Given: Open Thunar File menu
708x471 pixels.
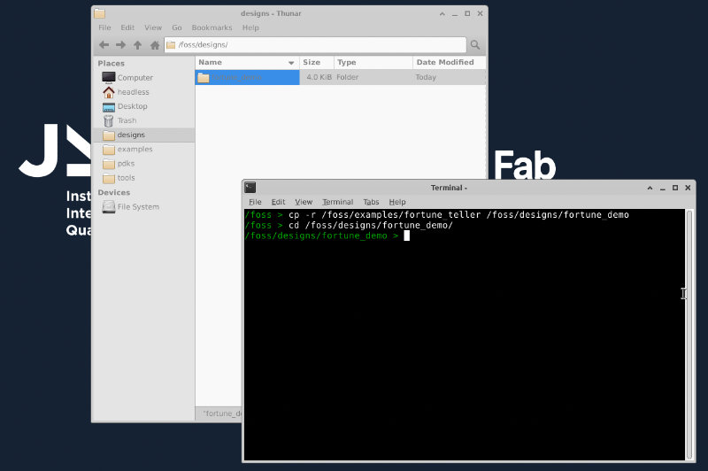Looking at the screenshot, I should pyautogui.click(x=104, y=27).
